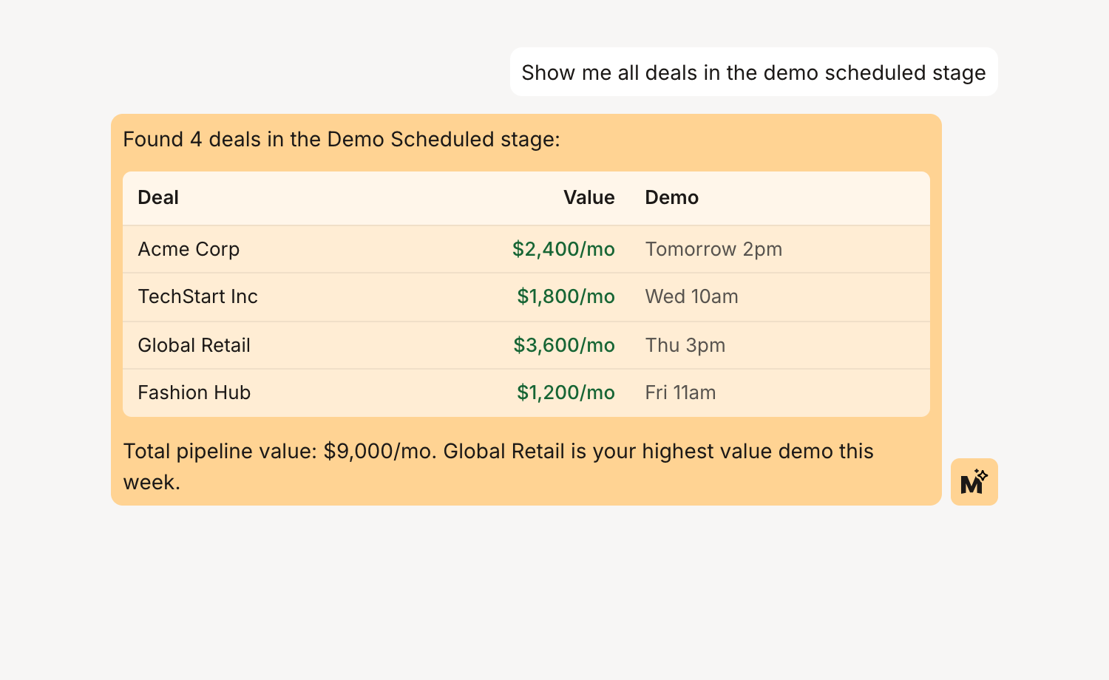
Task: Click the Tomorrow 2pm demo time
Action: coord(713,249)
